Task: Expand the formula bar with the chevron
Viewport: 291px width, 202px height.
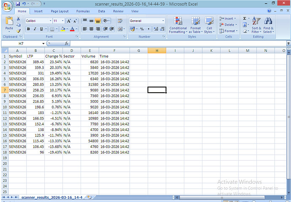Action: pyautogui.click(x=288, y=43)
